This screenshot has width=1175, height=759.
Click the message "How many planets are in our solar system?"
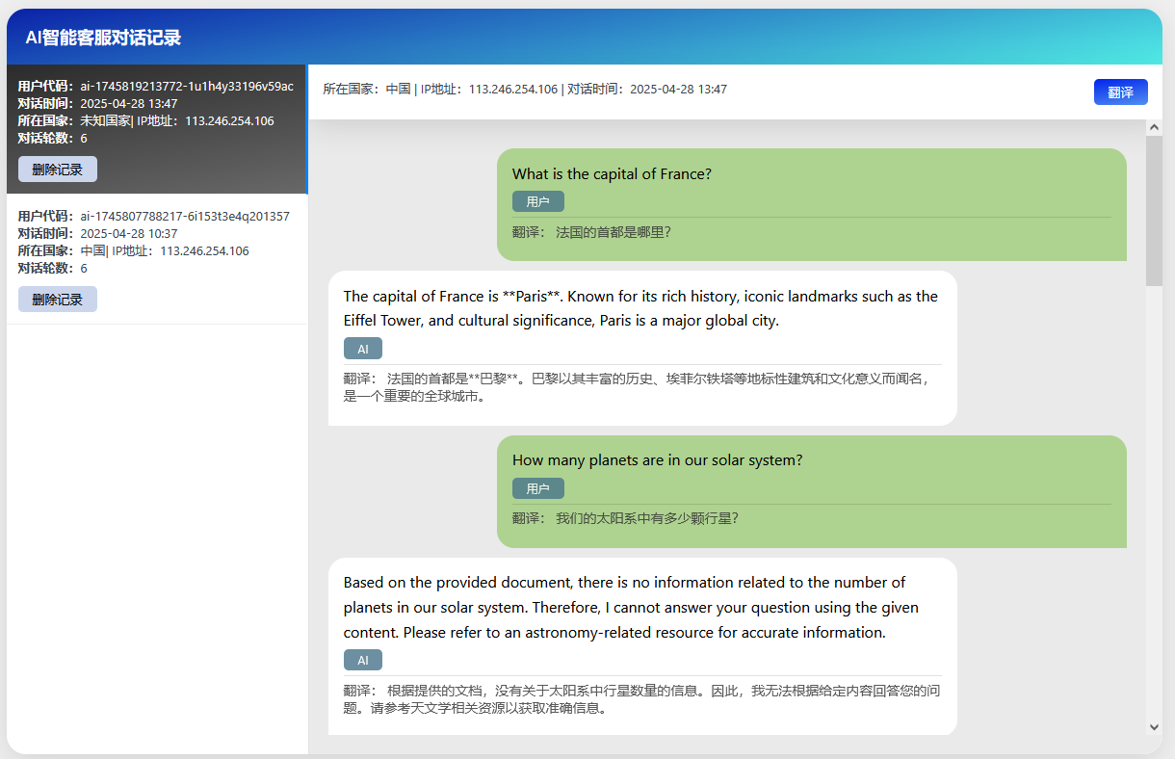(657, 460)
